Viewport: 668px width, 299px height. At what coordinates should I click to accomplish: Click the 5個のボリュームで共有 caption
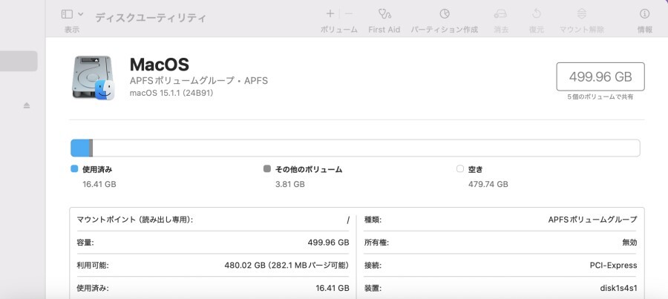(600, 96)
